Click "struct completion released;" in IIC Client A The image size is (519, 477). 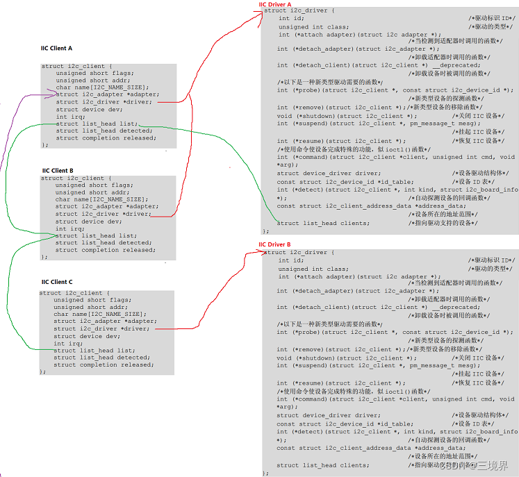[x=106, y=138]
